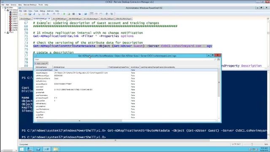Screen dimensions: 270x152
Task: Sort by LastOriginatingChangeDirectoryServerIdentity column header
Action: pyautogui.click(x=158, y=67)
